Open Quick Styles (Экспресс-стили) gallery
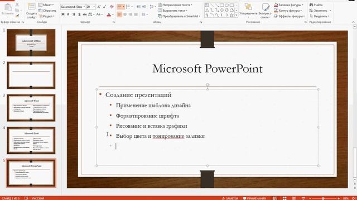 (x=265, y=11)
